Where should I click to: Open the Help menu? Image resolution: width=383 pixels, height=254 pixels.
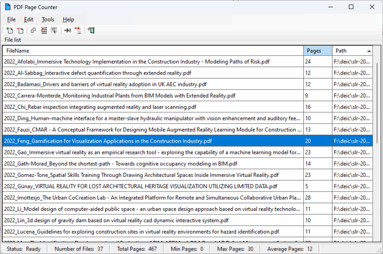[68, 19]
